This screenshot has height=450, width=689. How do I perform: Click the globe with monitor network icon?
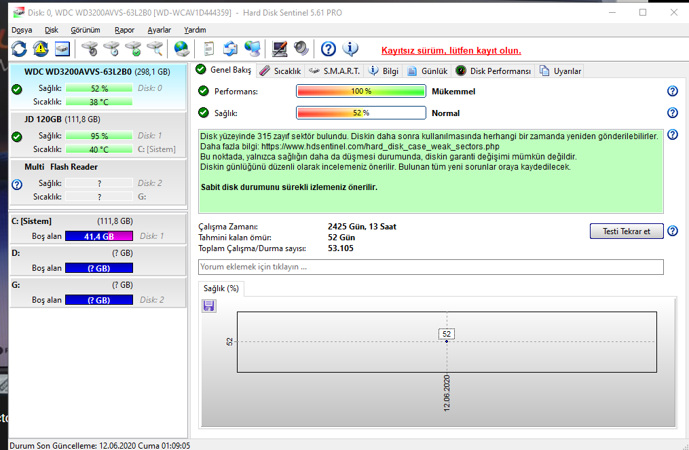253,49
